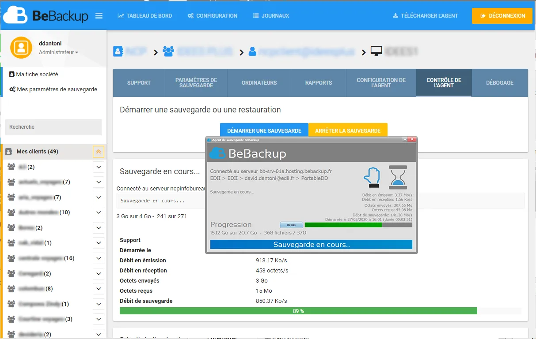Screen dimensions: 536x339
Task: Expand the first client entry in the sidebar
Action: [98, 167]
